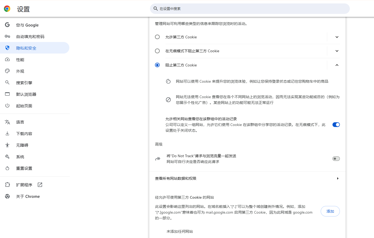The width and height of the screenshot is (374, 238).
Task: Click 网站可自行决定是否响应此请求 subtitle
Action: (x=193, y=162)
